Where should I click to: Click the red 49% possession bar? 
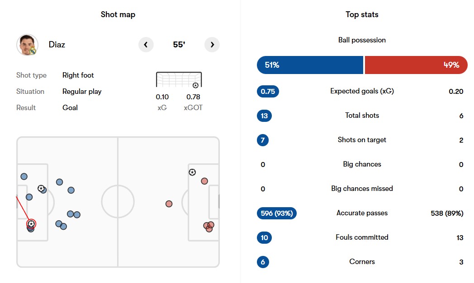pyautogui.click(x=416, y=65)
